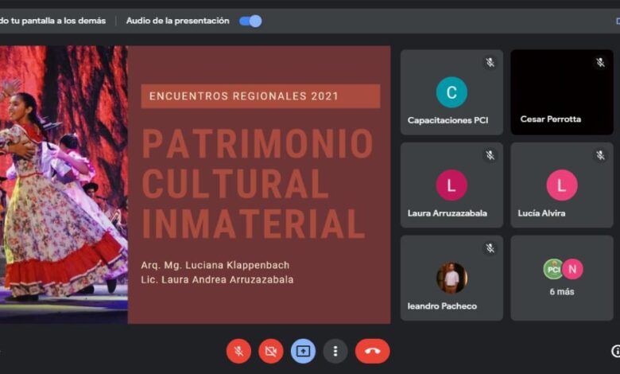
Task: Click muted mic icon on Lucía Alvira tile
Action: [601, 155]
